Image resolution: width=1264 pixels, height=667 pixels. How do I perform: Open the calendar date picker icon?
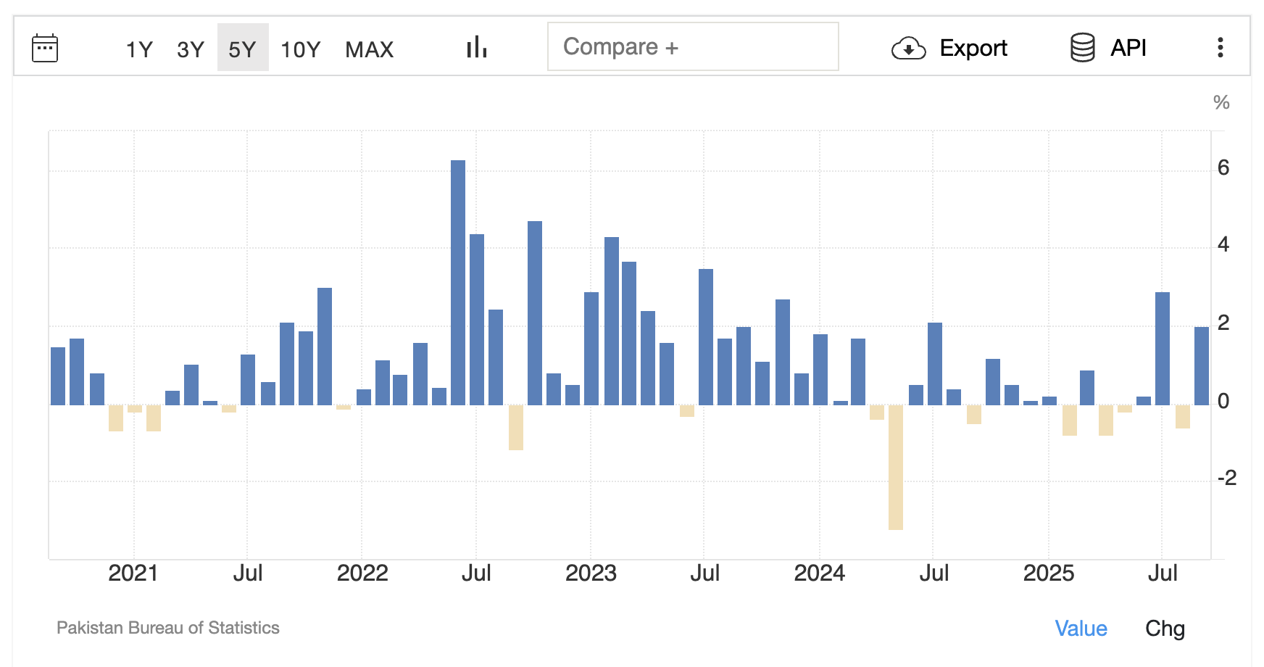45,47
